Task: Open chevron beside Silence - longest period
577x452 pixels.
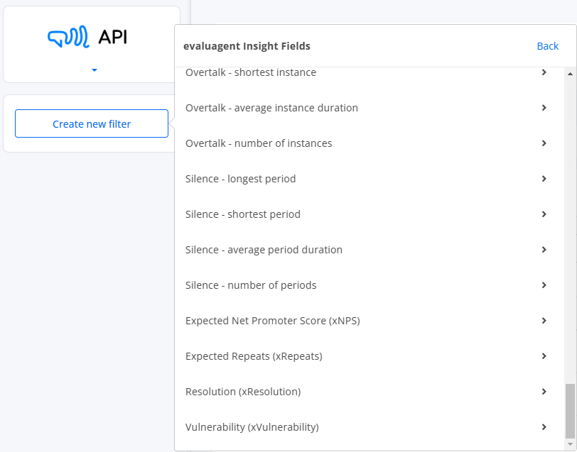Action: point(544,179)
